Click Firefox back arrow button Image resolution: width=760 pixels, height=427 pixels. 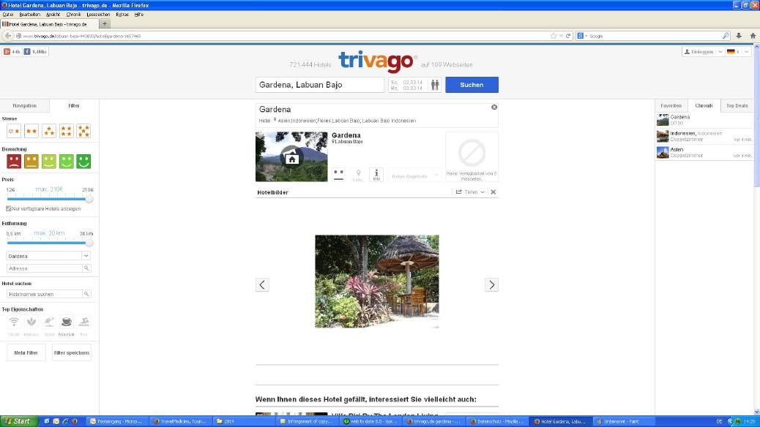8,36
